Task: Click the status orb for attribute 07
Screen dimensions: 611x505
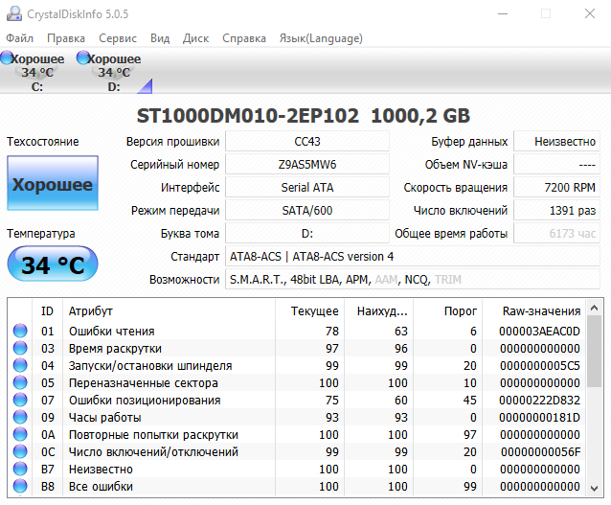Action: coord(20,400)
